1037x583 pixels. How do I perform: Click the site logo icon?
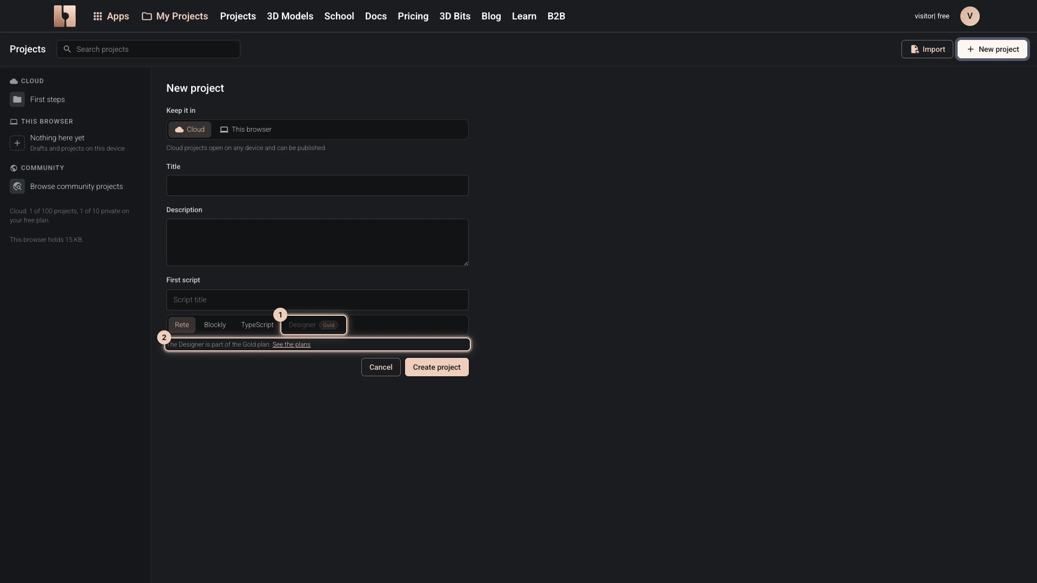click(65, 16)
